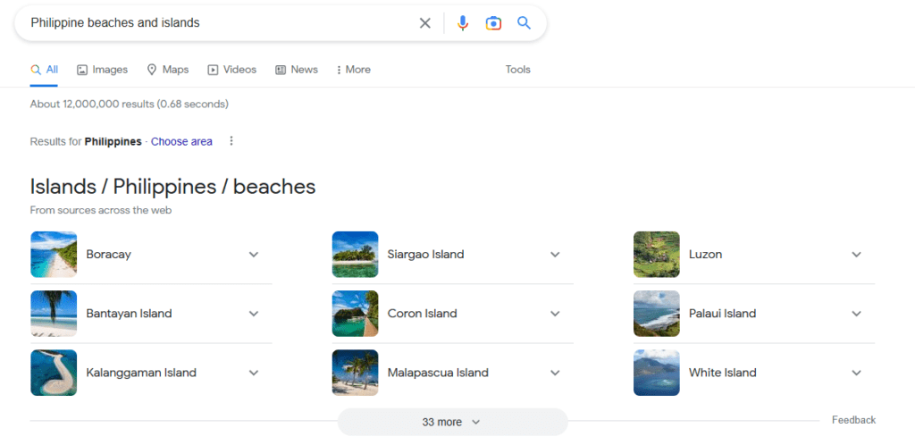Viewport: 915px width, 445px height.
Task: Switch to the Maps tab
Action: (168, 70)
